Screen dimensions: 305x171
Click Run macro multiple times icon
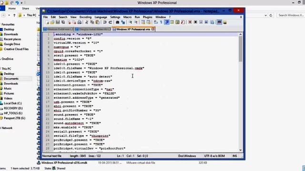pos(206,22)
